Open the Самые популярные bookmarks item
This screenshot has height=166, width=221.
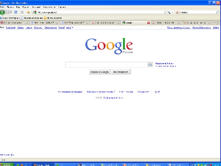click(x=10, y=18)
